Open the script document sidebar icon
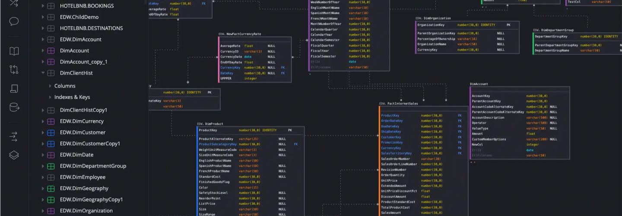622x216 pixels. [x=14, y=89]
